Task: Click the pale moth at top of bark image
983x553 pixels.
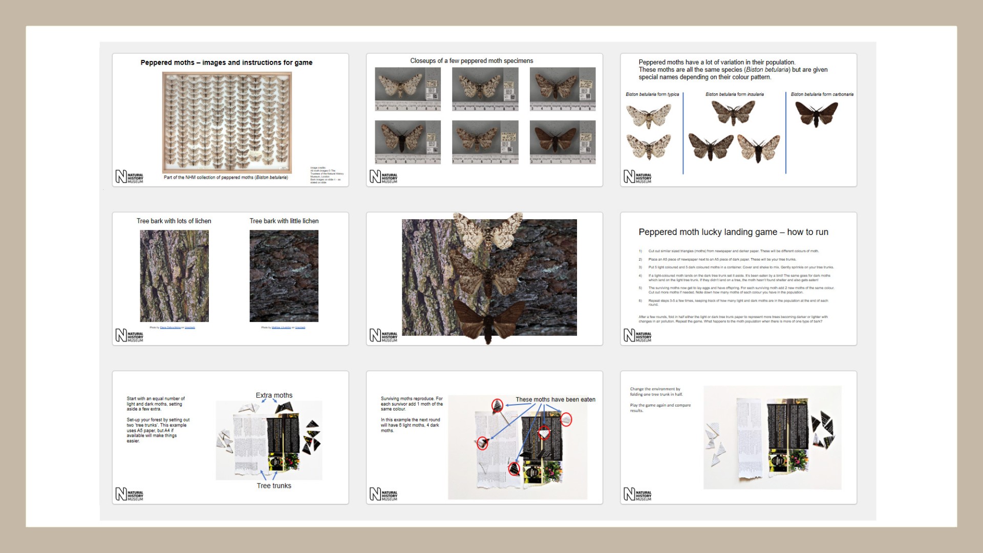Action: 488,231
